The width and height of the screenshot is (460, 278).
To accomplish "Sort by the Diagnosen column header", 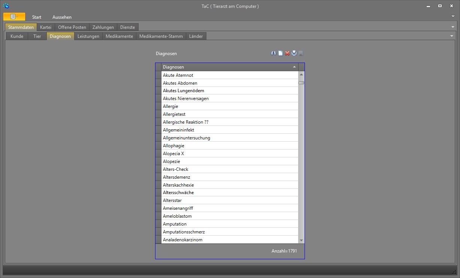I will [x=230, y=67].
